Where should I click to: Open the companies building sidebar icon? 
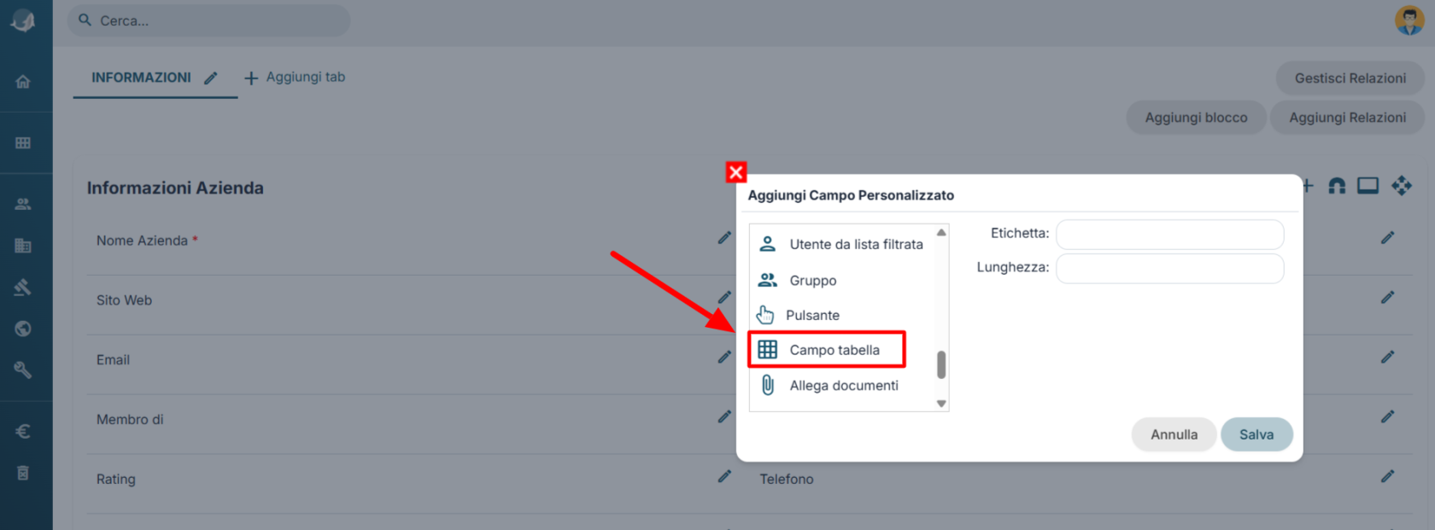click(23, 246)
